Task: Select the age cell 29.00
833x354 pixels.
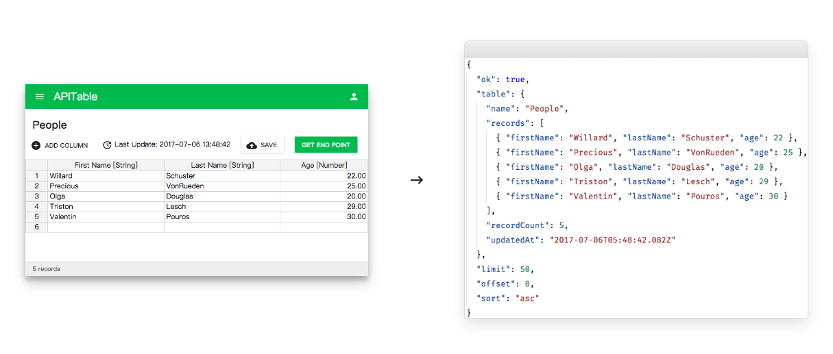Action: tap(324, 207)
